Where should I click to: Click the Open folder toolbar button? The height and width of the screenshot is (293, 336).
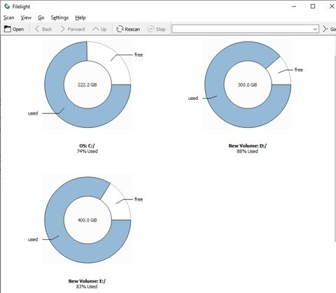point(14,29)
